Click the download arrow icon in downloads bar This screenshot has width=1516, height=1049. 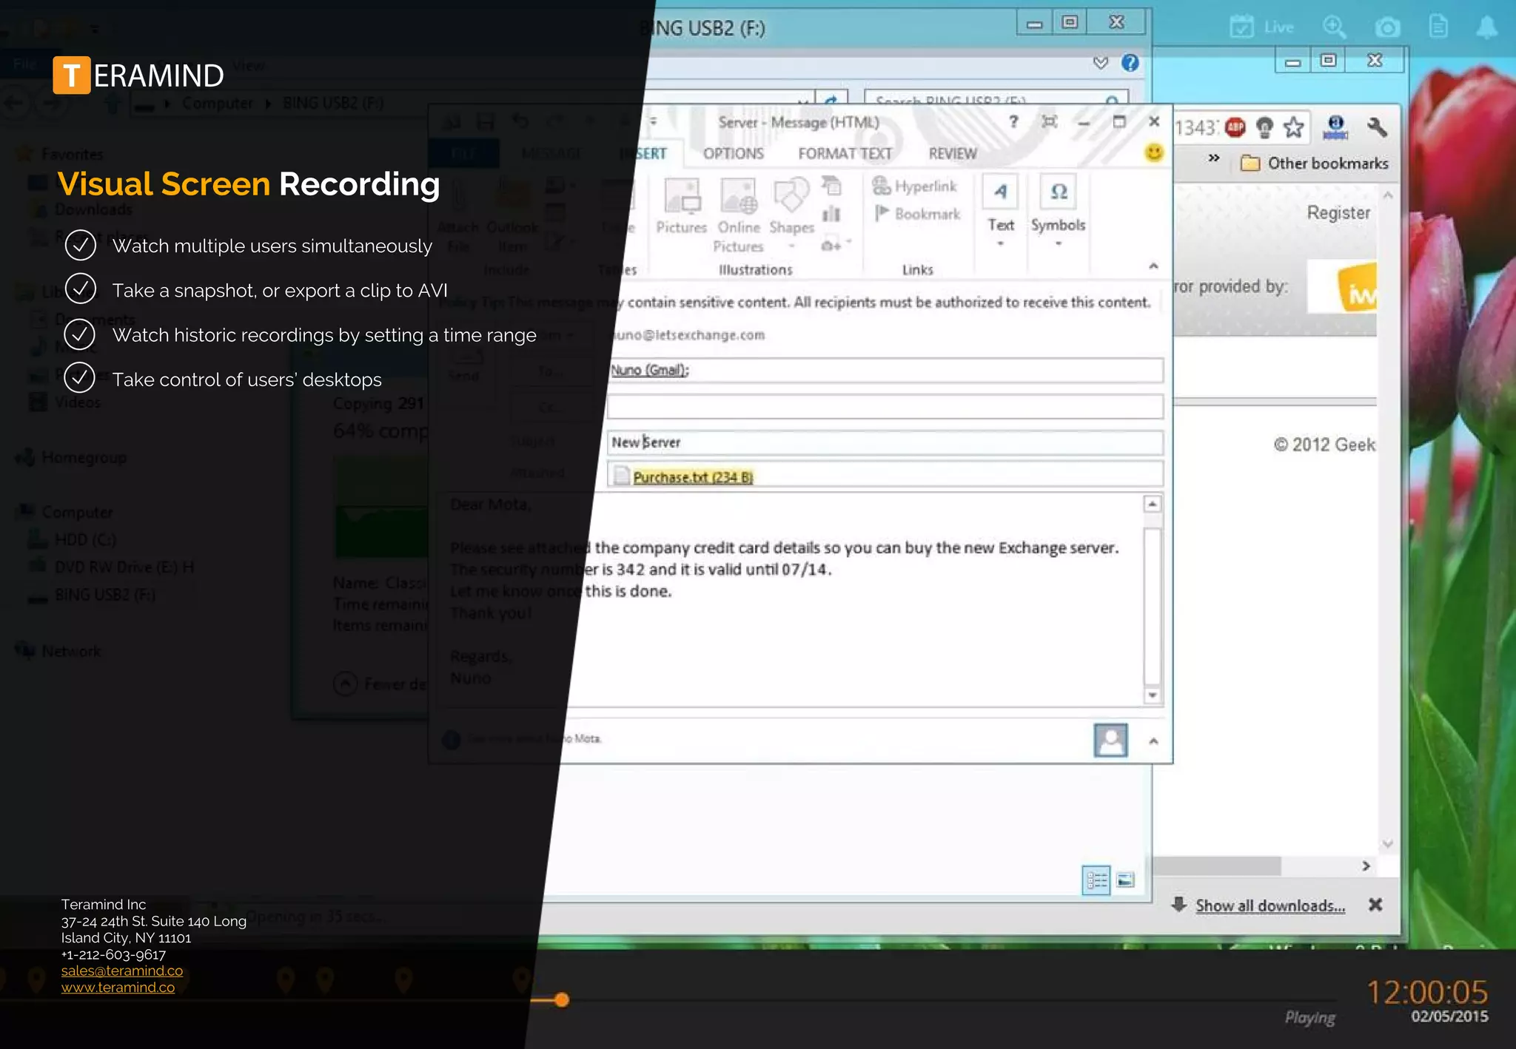[1179, 904]
